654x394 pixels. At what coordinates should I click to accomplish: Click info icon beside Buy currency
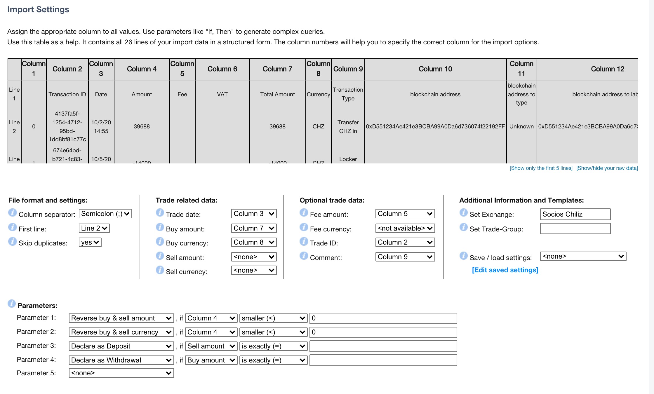(x=160, y=241)
